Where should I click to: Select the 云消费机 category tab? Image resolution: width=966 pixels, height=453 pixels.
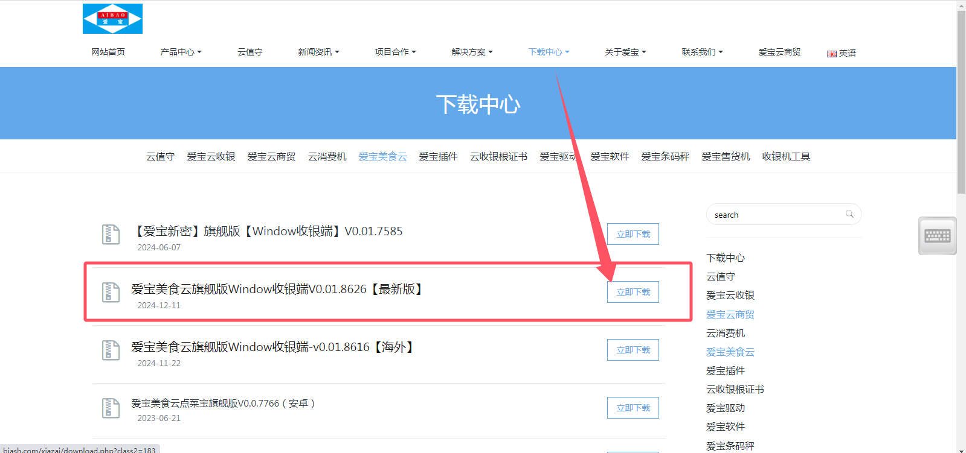pos(327,156)
